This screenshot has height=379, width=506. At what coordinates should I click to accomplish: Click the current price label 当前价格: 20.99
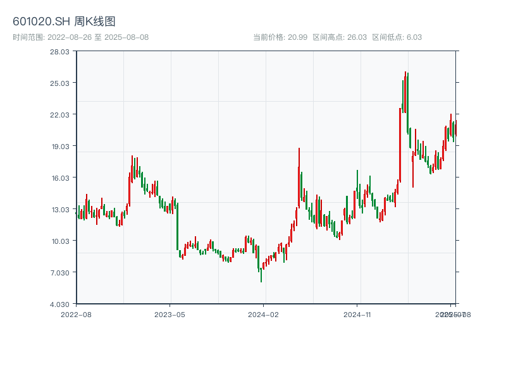pyautogui.click(x=280, y=37)
